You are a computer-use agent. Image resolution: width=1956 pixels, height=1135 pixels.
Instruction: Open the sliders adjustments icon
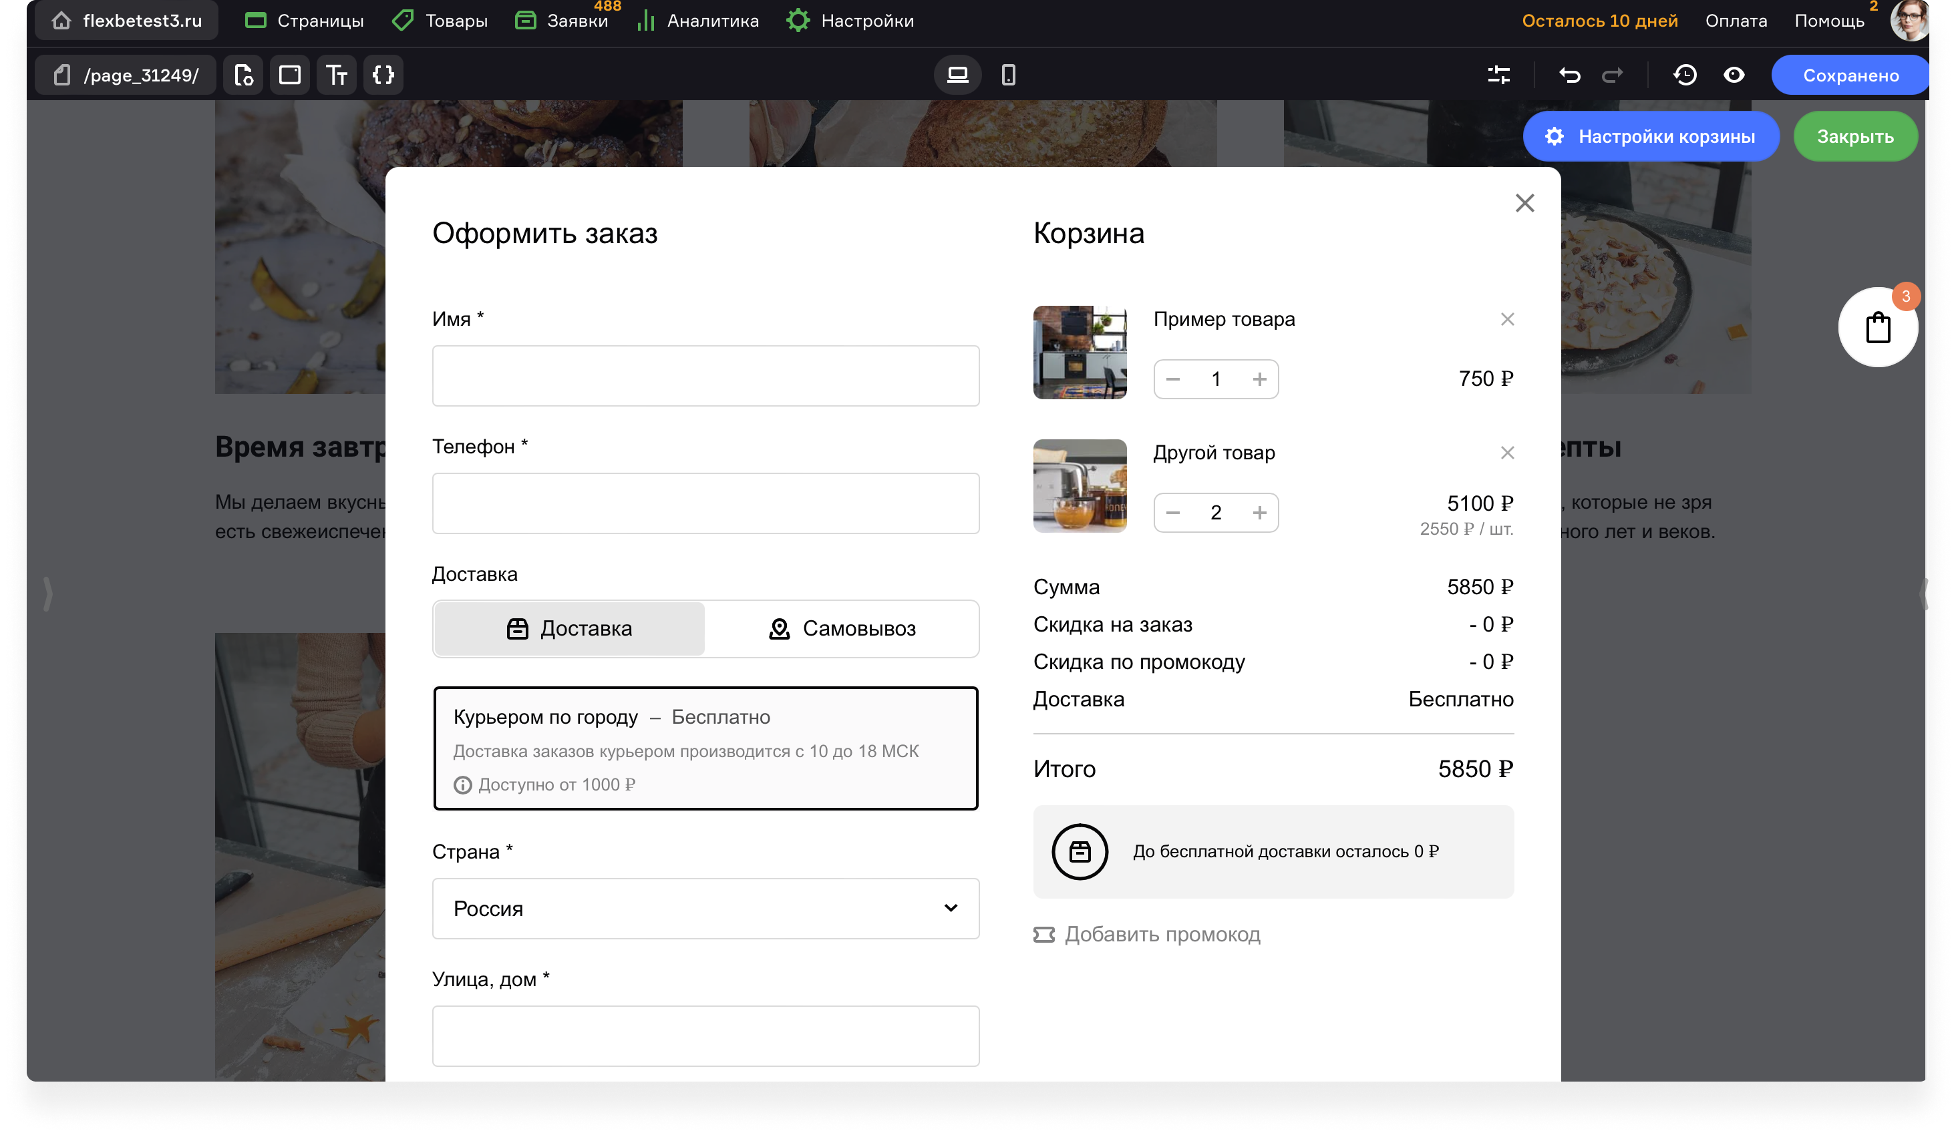[x=1499, y=75]
